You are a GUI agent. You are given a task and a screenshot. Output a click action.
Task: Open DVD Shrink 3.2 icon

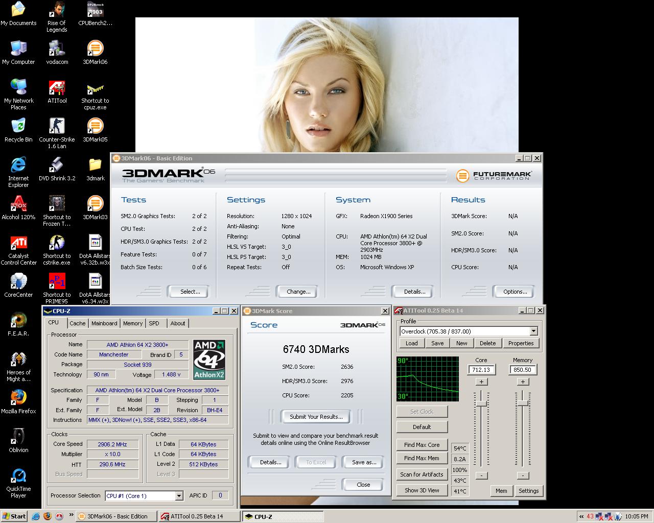pos(57,167)
